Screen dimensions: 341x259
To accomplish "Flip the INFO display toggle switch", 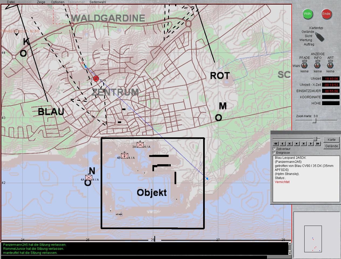I will click(x=318, y=66).
